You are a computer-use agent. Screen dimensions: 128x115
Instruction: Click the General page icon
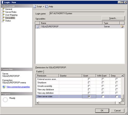[3, 9]
